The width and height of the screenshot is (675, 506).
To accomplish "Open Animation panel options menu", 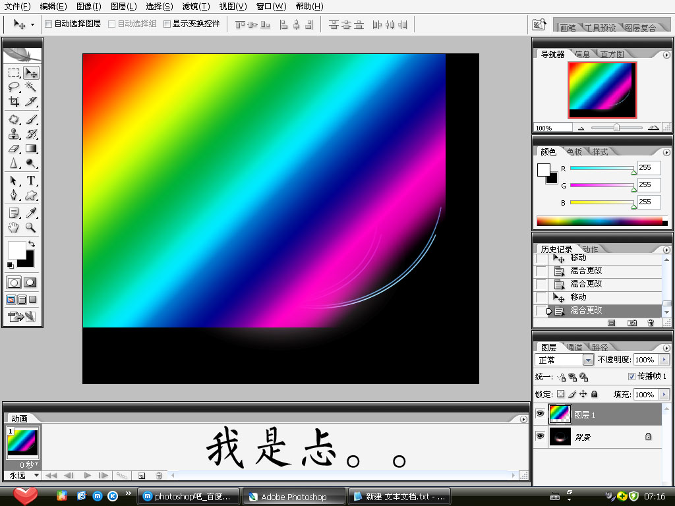I will click(523, 419).
